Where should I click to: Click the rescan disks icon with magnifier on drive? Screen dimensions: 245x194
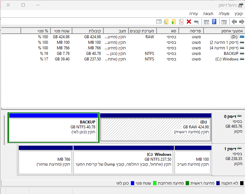pos(196,22)
